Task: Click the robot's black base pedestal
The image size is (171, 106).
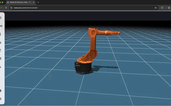Action: pos(84,68)
